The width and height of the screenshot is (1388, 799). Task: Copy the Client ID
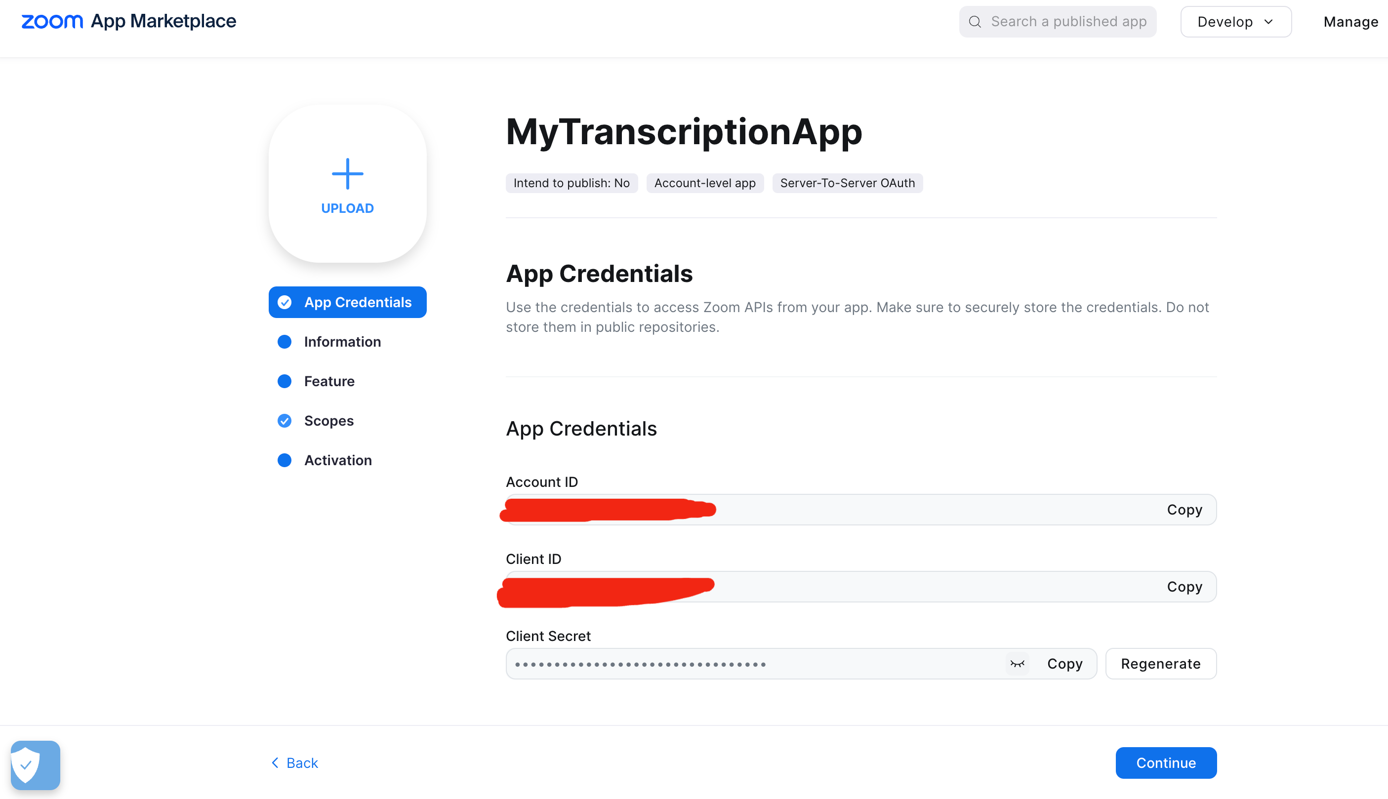coord(1184,587)
